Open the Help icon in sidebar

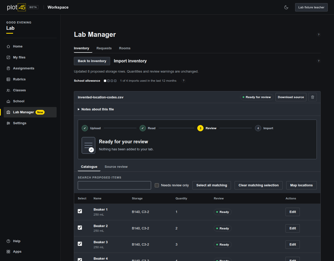pos(8,241)
